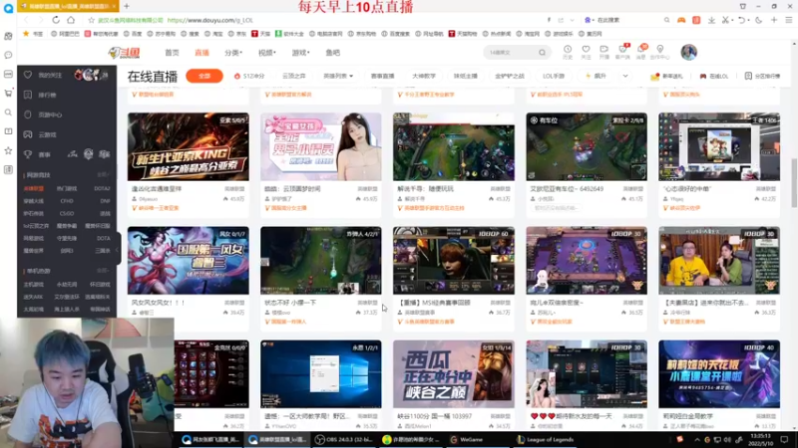Open the browser download arrow icon
This screenshot has width=798, height=448.
[x=711, y=20]
